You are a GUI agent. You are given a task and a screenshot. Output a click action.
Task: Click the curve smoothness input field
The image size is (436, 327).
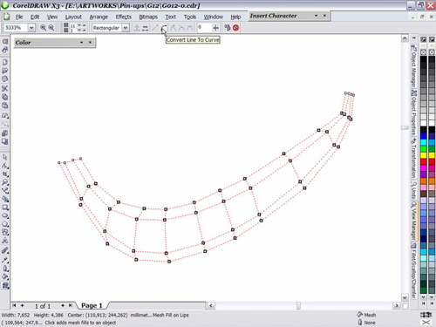tap(204, 28)
